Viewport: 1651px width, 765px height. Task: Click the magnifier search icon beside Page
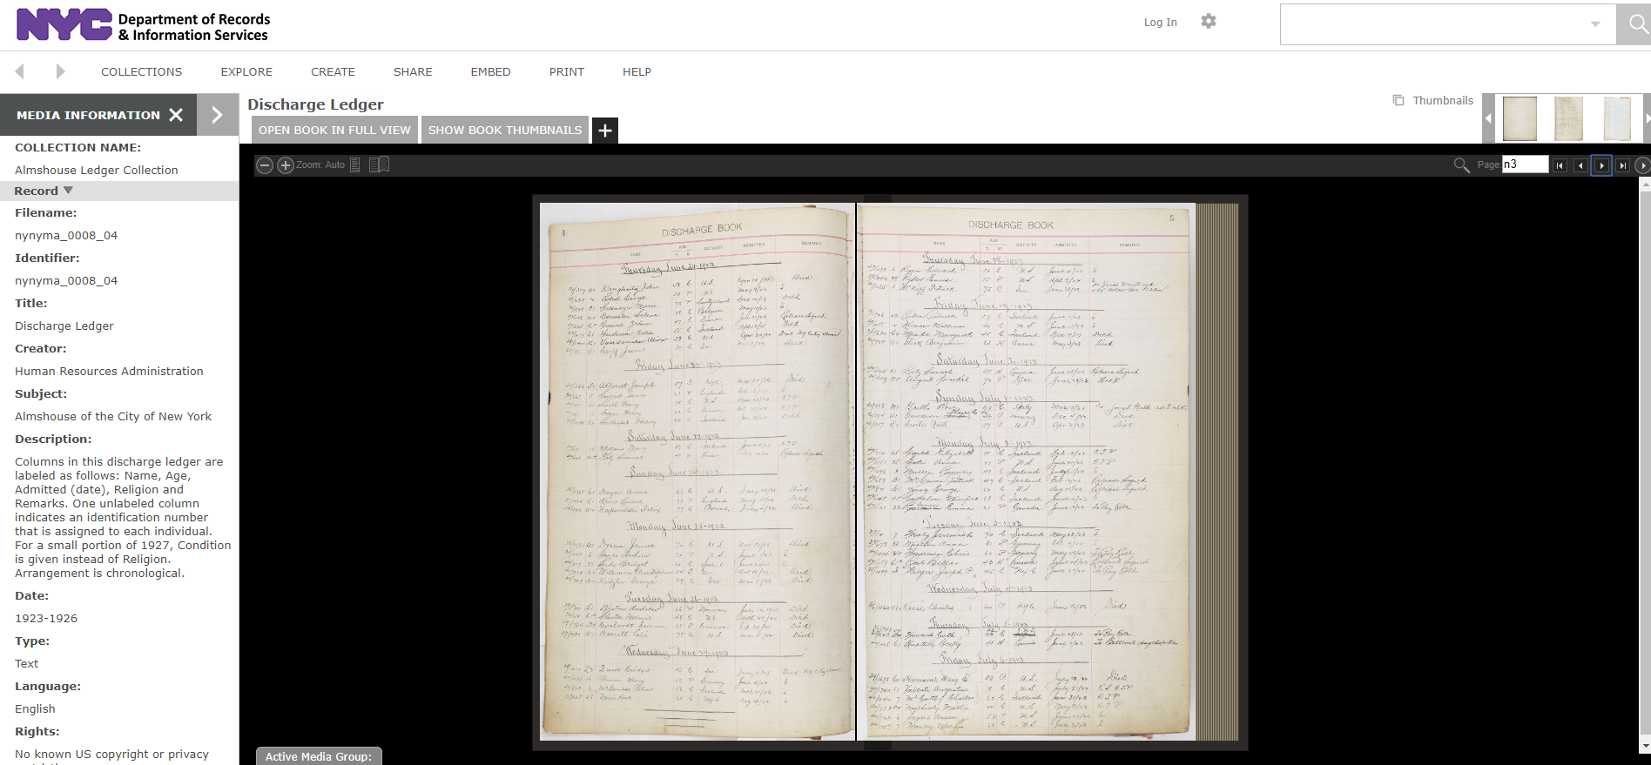point(1461,165)
